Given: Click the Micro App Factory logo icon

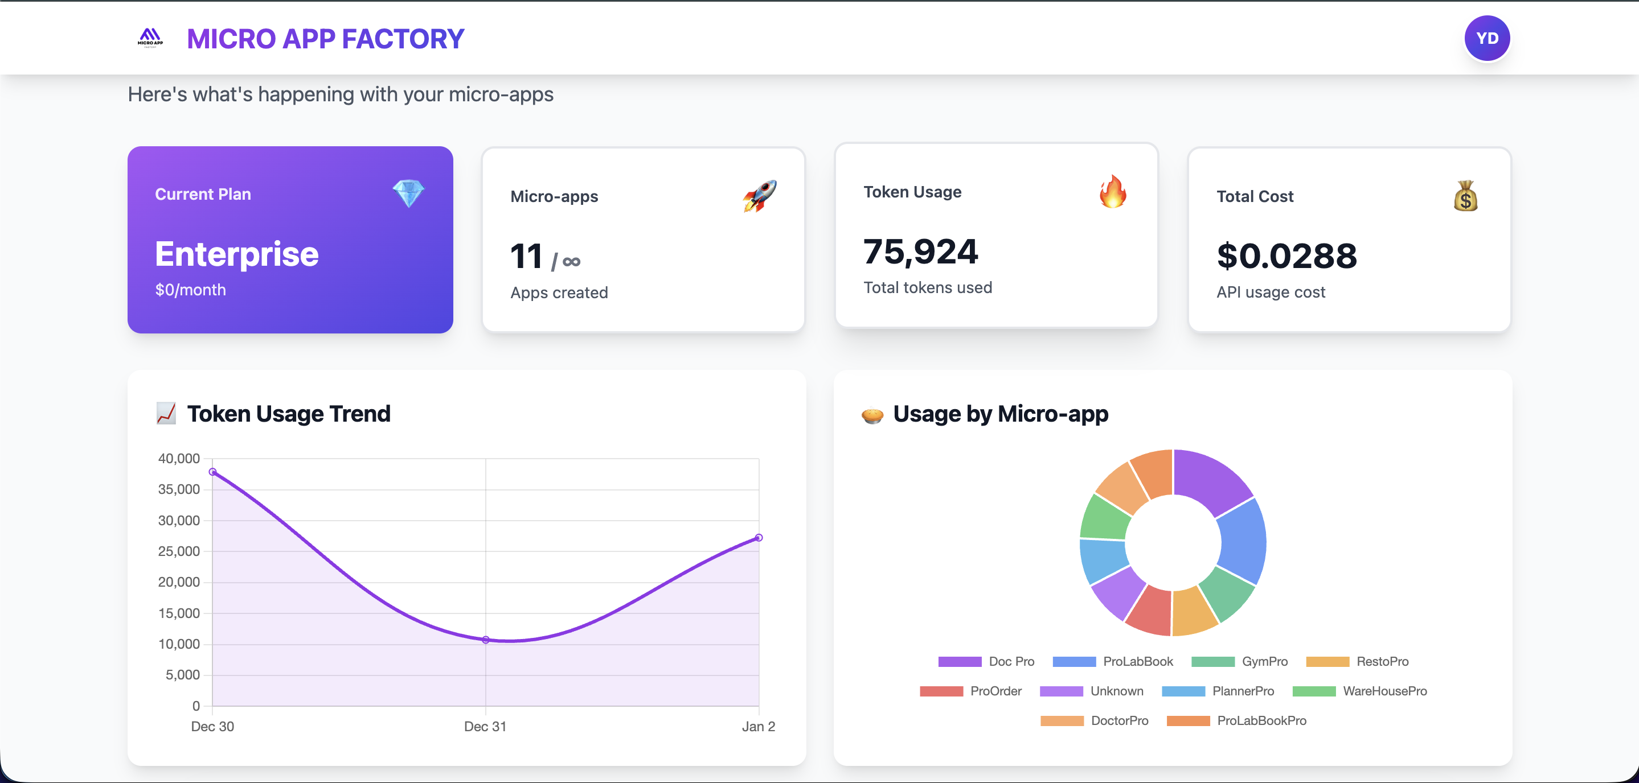Looking at the screenshot, I should pyautogui.click(x=150, y=38).
